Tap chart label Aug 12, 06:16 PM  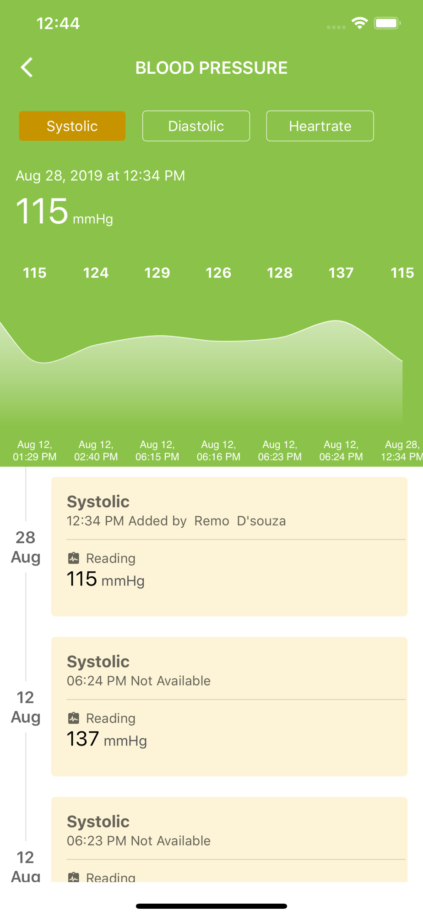pos(218,451)
